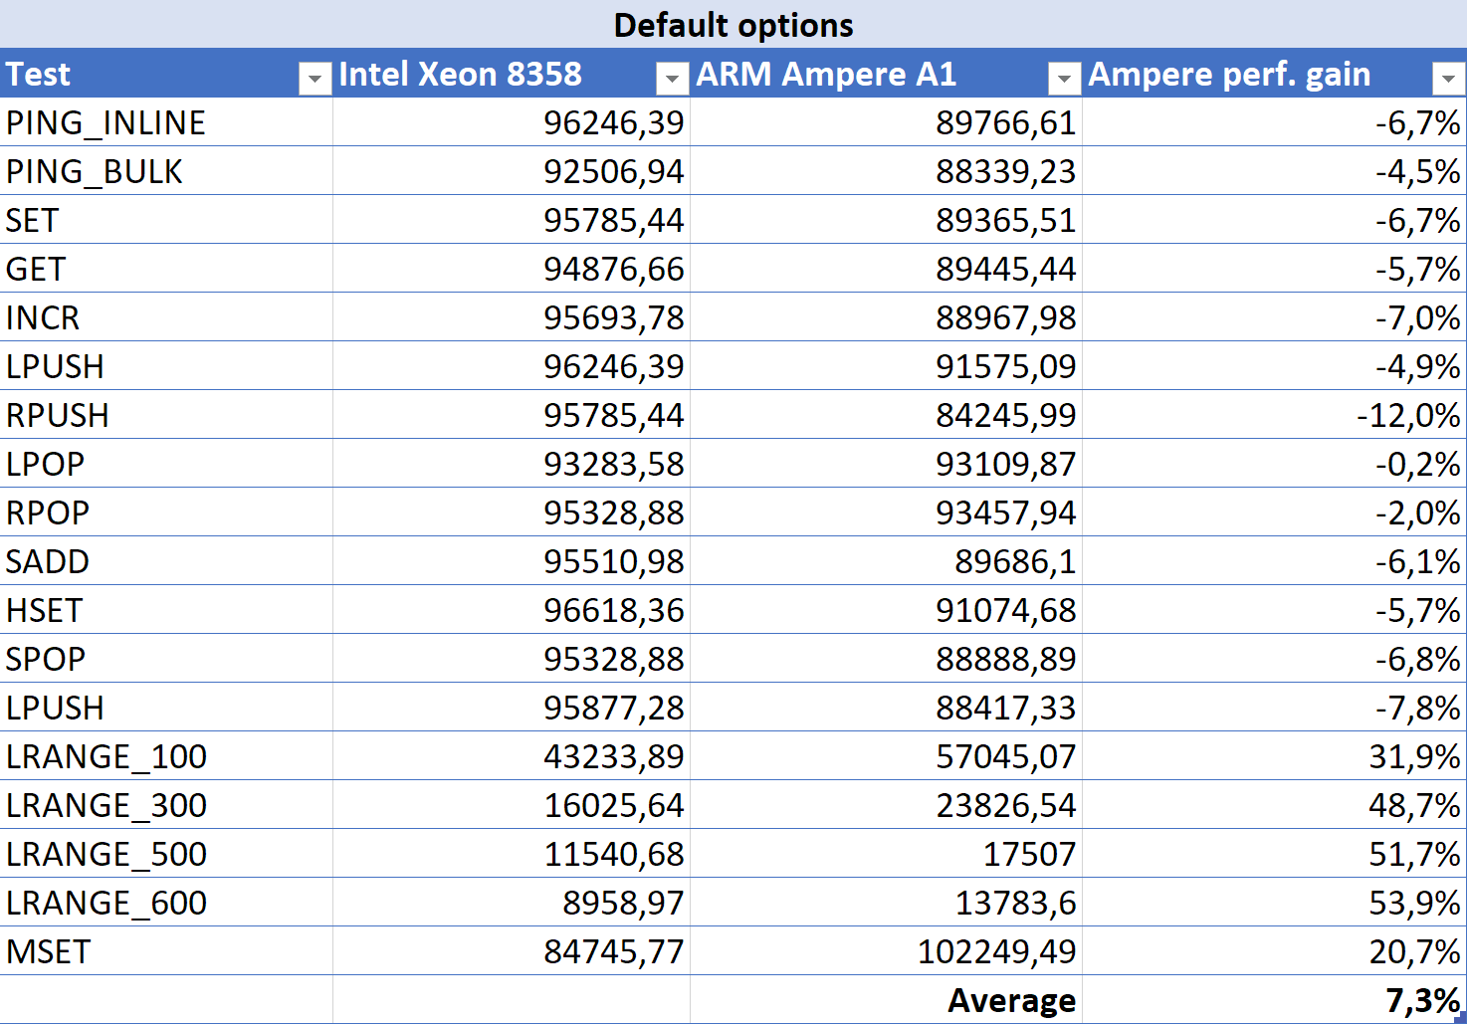Select the SPOP test cell

pyautogui.click(x=166, y=659)
